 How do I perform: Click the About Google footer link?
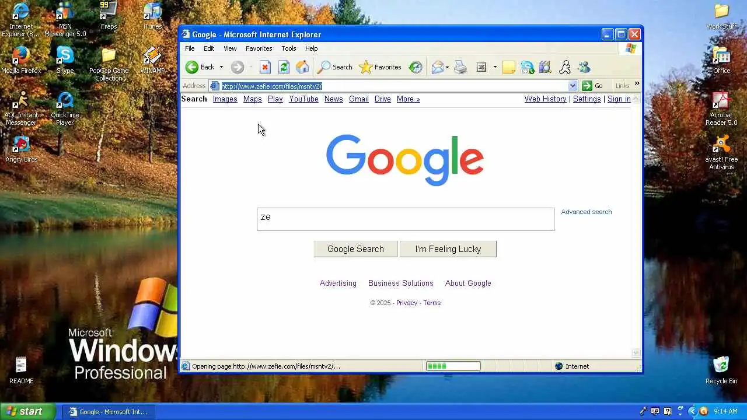tap(468, 283)
